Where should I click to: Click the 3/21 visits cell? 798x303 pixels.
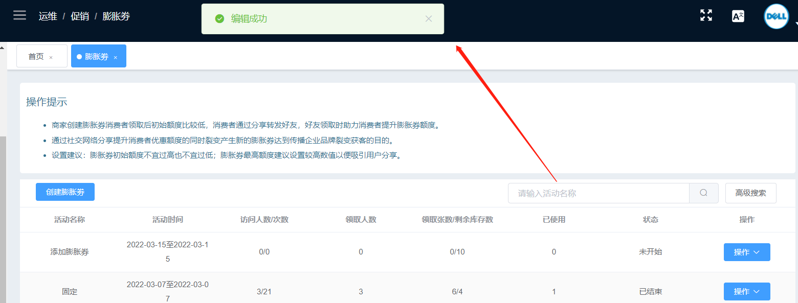click(x=263, y=292)
